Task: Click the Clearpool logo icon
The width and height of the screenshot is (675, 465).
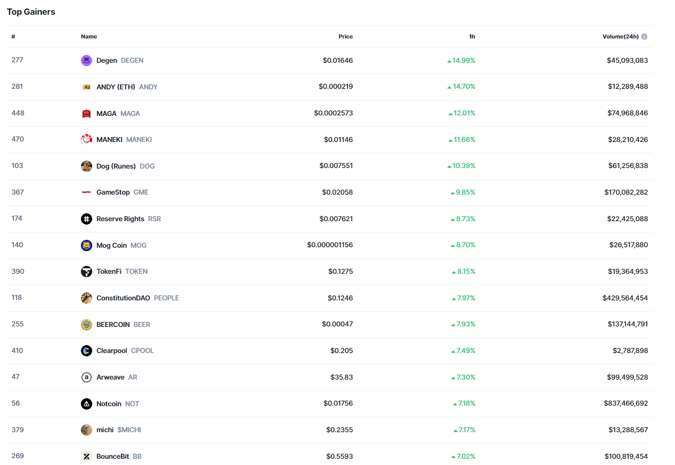Action: (87, 351)
